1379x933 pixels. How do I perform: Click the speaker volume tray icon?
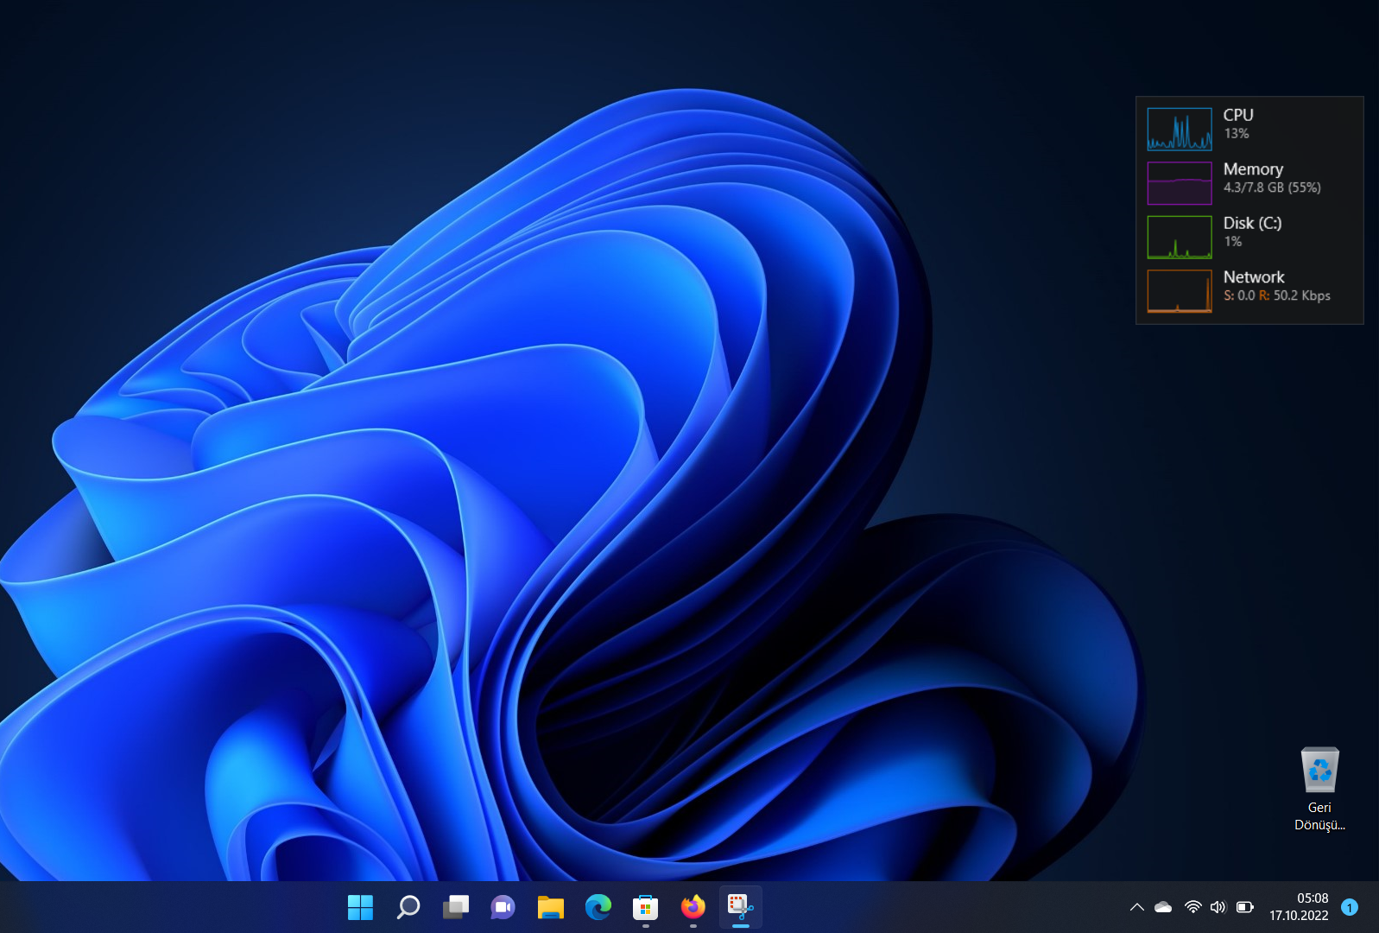(1218, 907)
